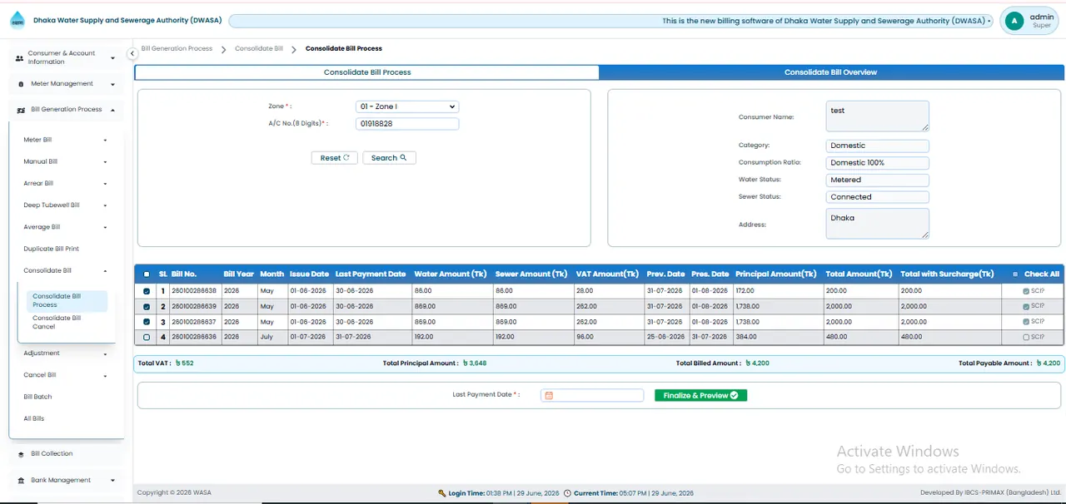The image size is (1066, 504).
Task: Click the Last Payment Date input field
Action: point(592,396)
